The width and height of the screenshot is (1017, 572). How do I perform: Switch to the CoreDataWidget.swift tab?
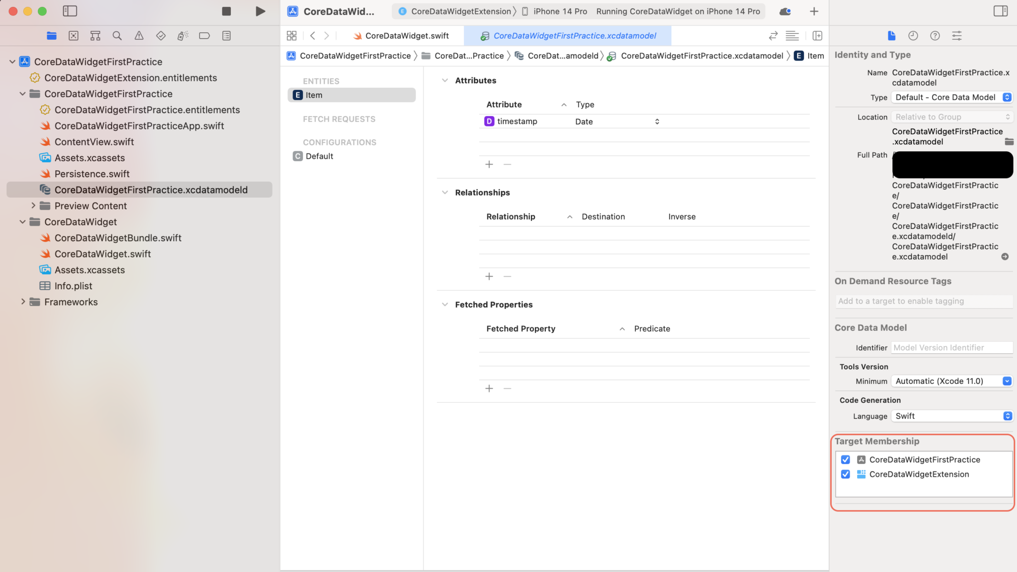coord(406,35)
